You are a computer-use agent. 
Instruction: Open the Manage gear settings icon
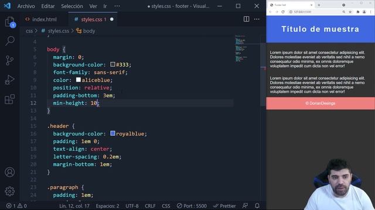pyautogui.click(x=10, y=191)
